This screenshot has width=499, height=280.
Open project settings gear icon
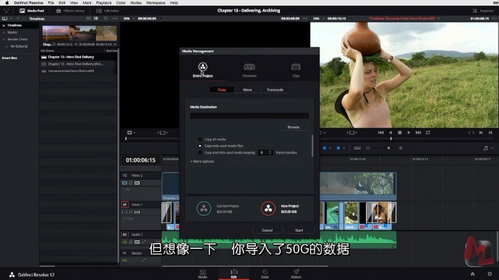[x=490, y=274]
